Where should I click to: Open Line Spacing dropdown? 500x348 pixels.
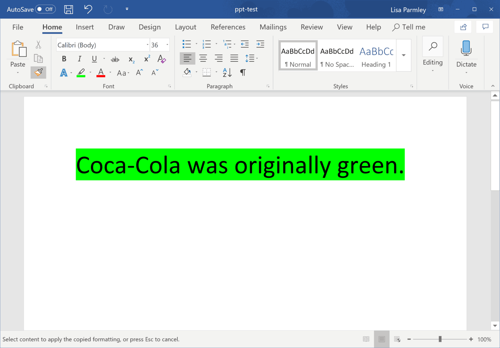tap(251, 59)
